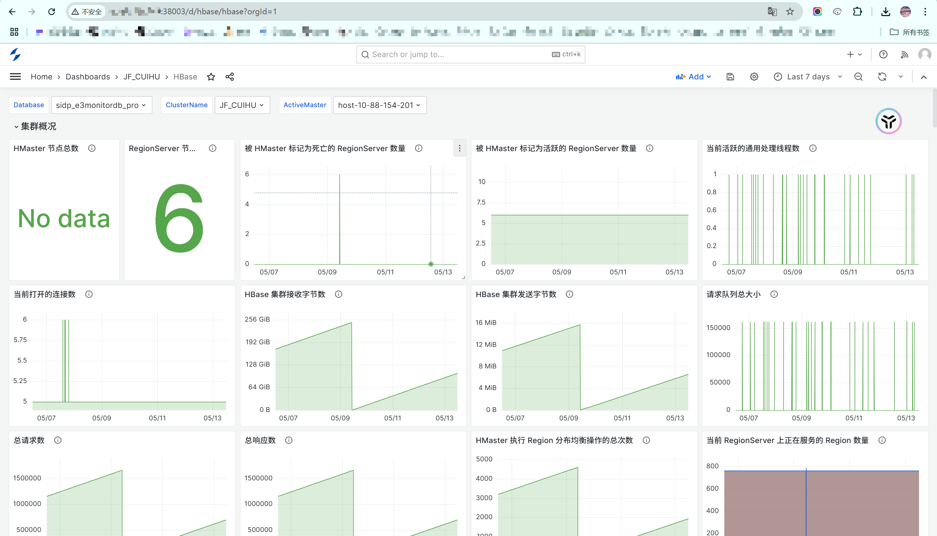Click into the Search or jump to field
The height and width of the screenshot is (536, 937).
tap(442, 54)
